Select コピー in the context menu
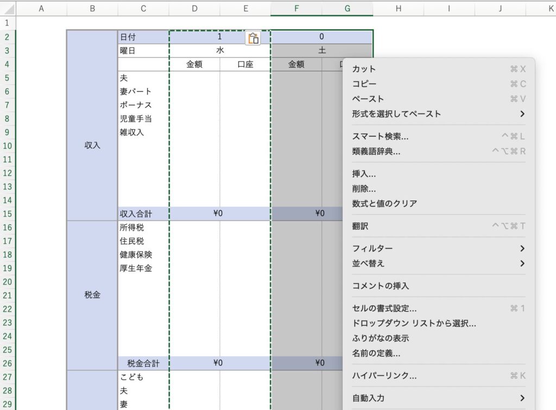This screenshot has width=556, height=410. (364, 84)
